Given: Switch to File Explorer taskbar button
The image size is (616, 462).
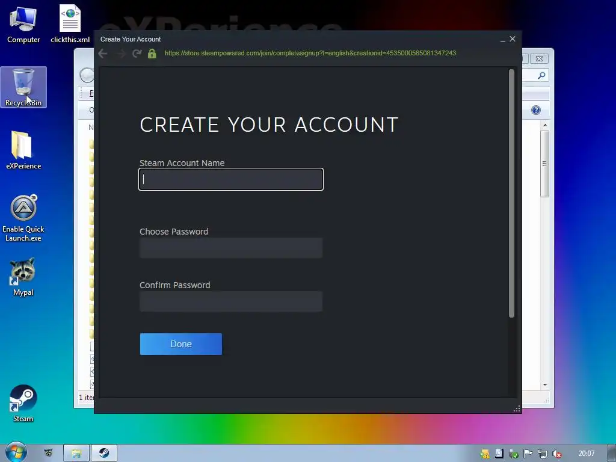Looking at the screenshot, I should [76, 454].
